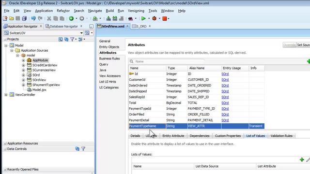This screenshot has width=310, height=174.
Task: Click the Projects panel search icon
Action: [61, 40]
